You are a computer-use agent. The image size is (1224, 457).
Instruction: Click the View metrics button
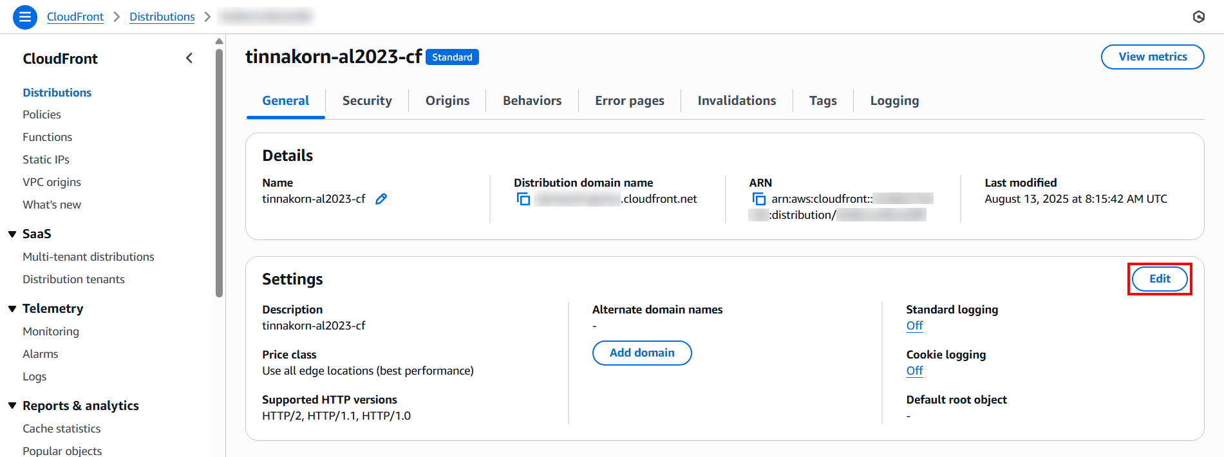[1153, 57]
